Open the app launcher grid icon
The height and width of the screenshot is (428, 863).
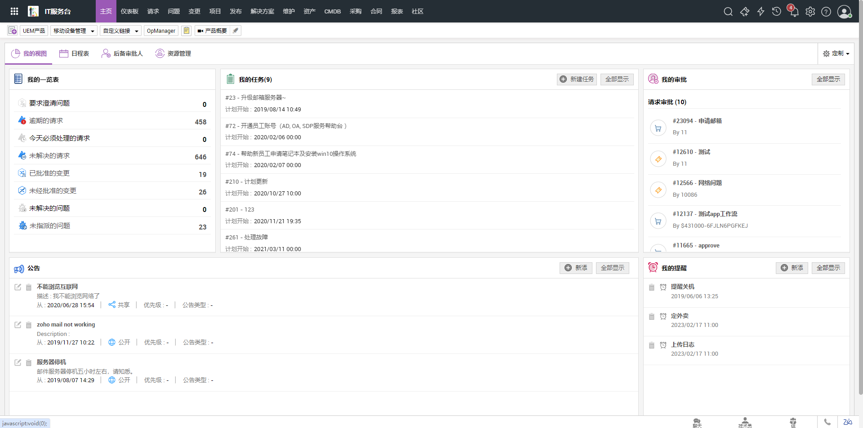[x=14, y=11]
